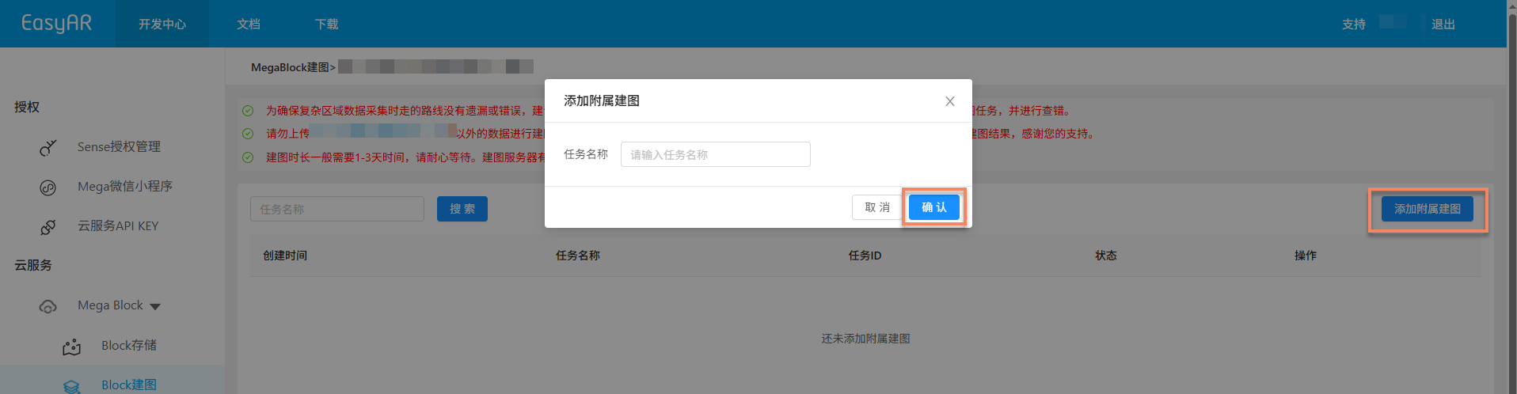Click the 搜索 button
This screenshot has width=1517, height=394.
click(462, 209)
